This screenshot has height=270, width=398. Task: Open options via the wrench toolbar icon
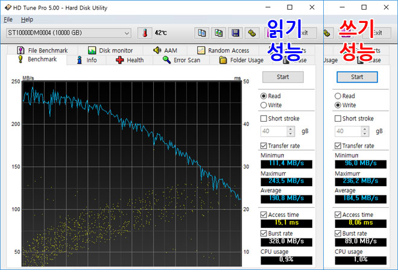(252, 33)
